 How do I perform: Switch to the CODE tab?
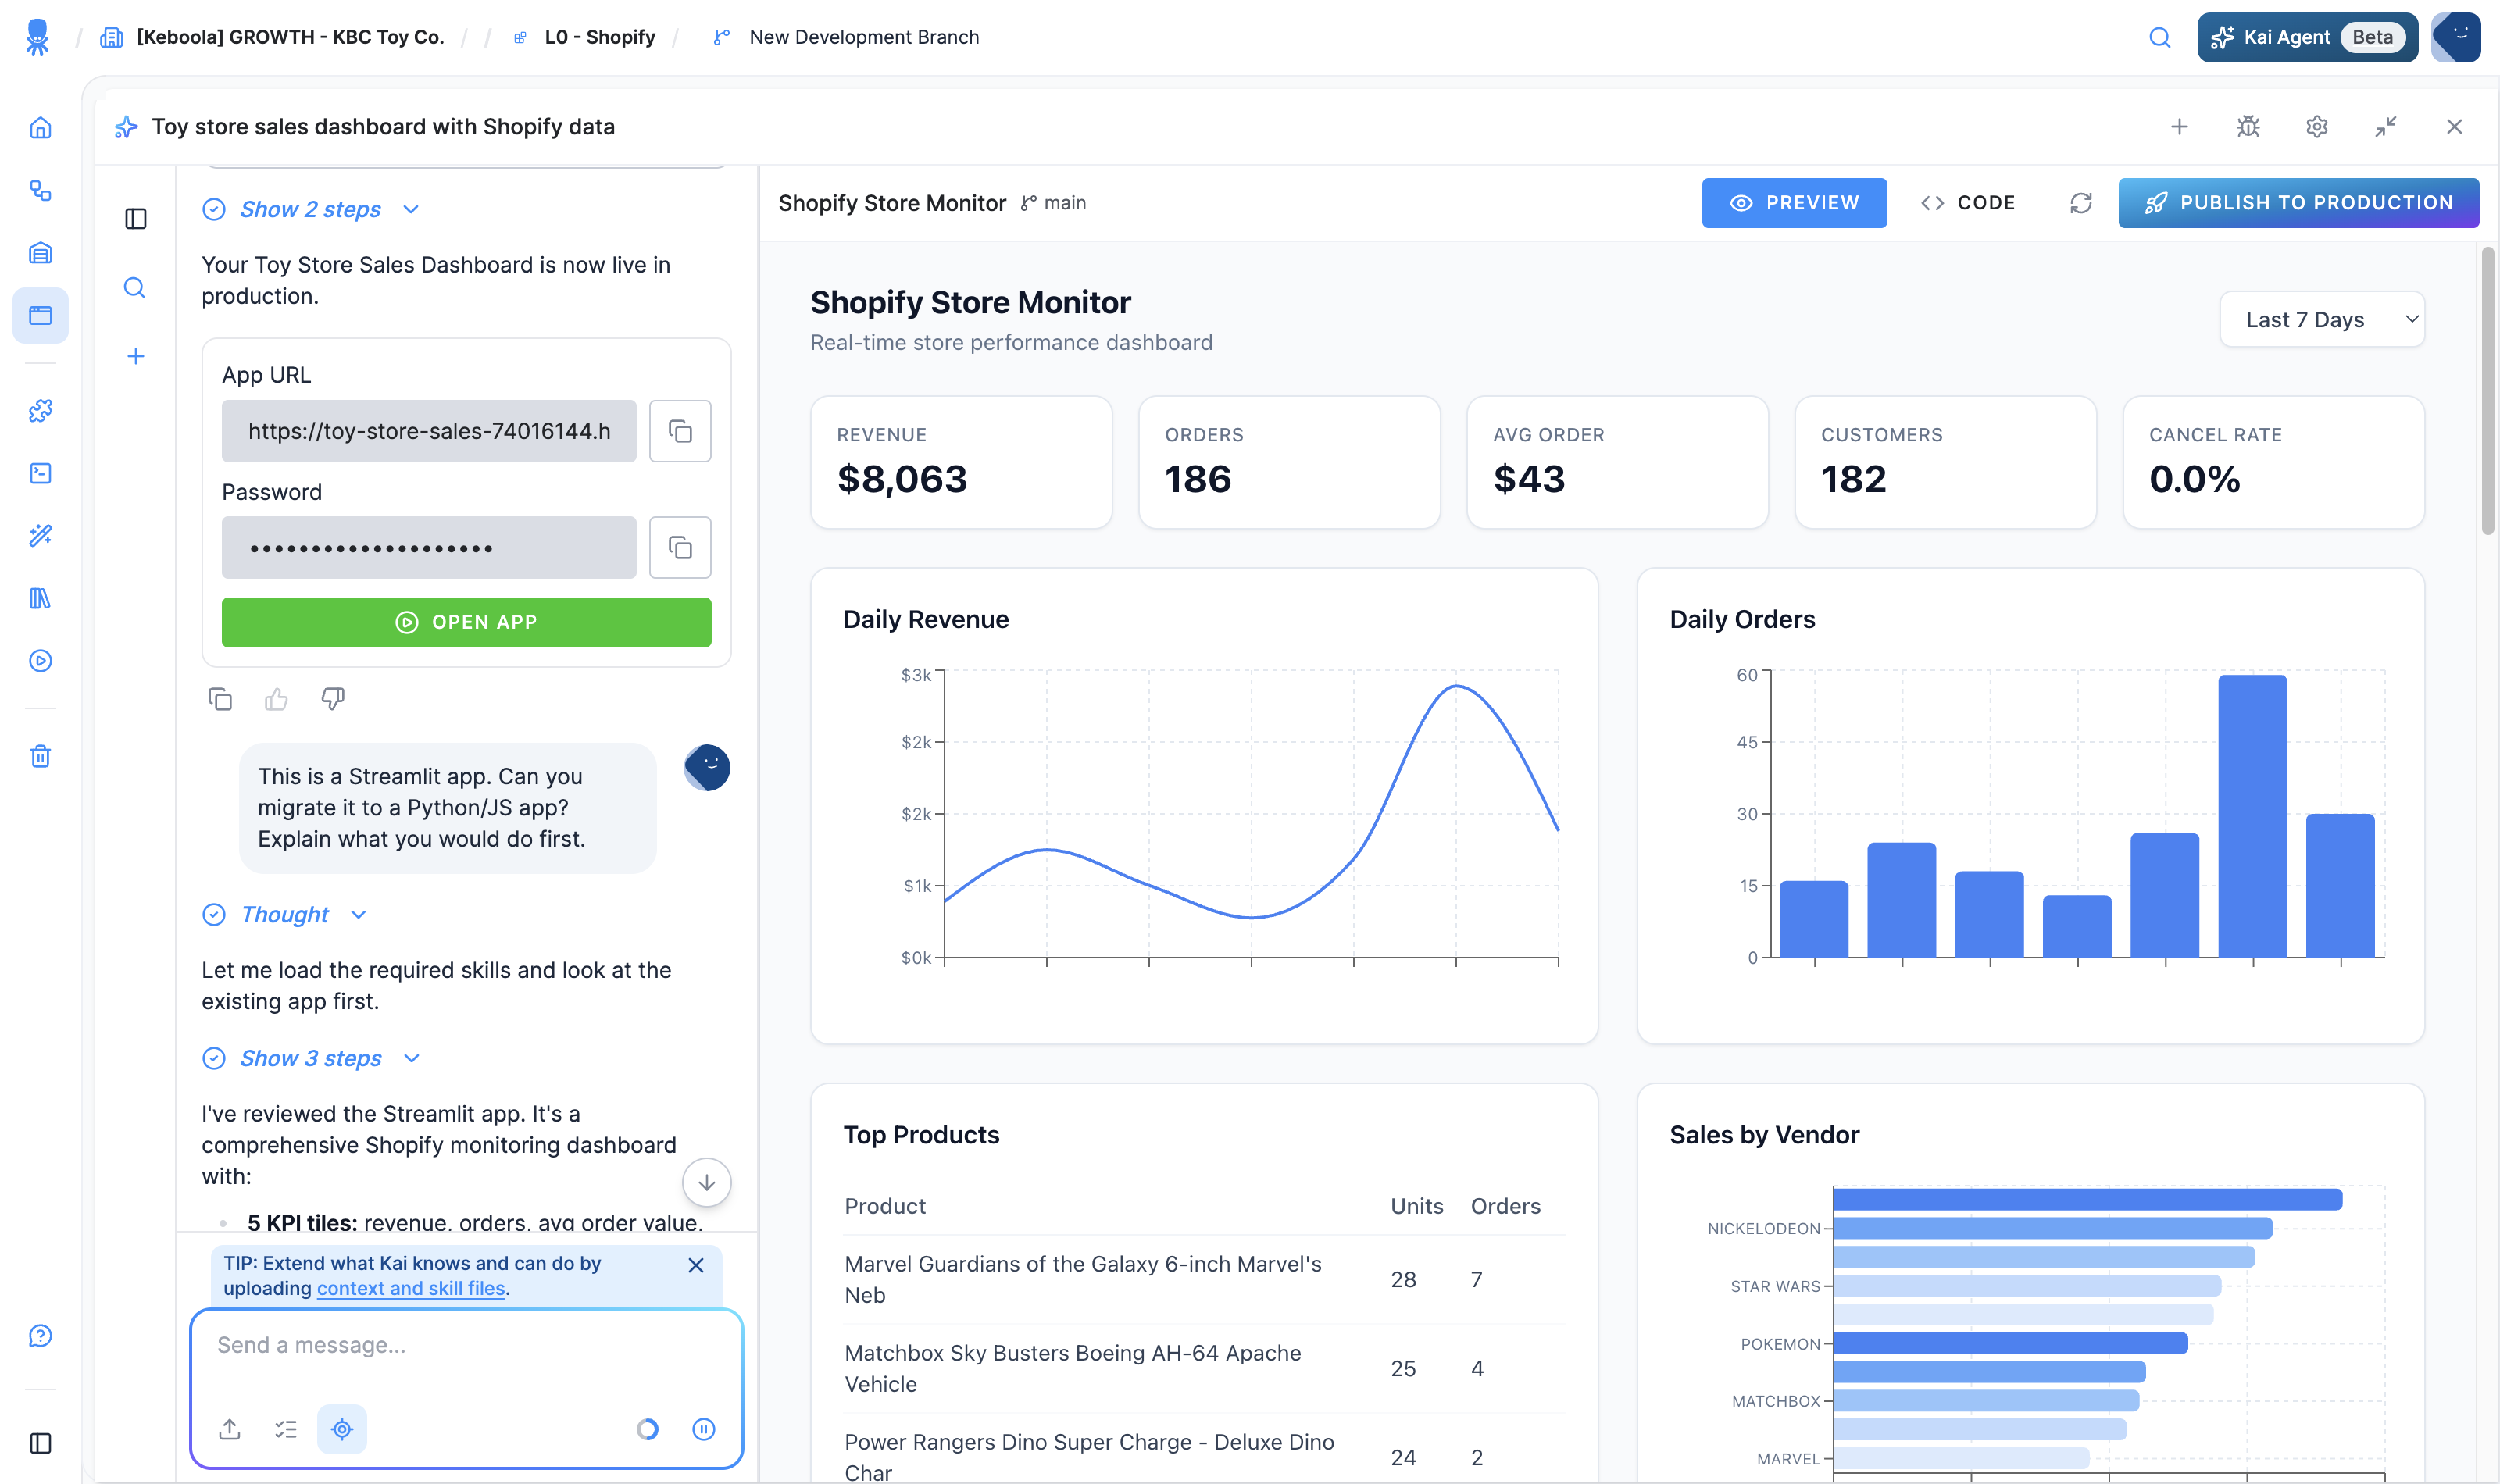pos(1967,203)
